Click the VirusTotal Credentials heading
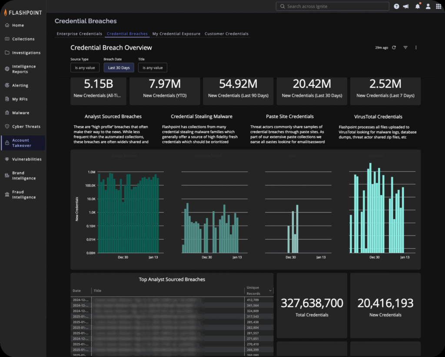 (x=378, y=117)
